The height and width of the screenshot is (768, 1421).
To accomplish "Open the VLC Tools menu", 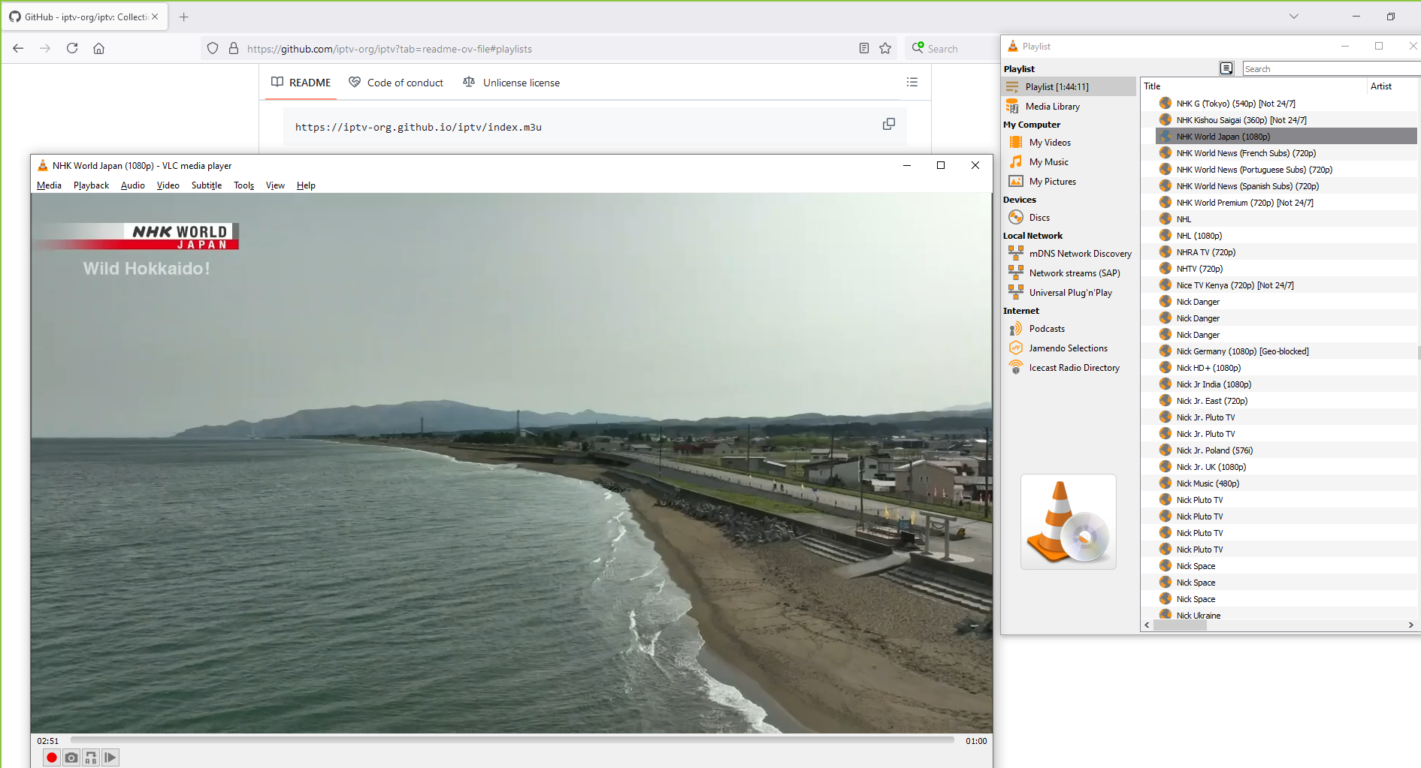I will point(243,185).
